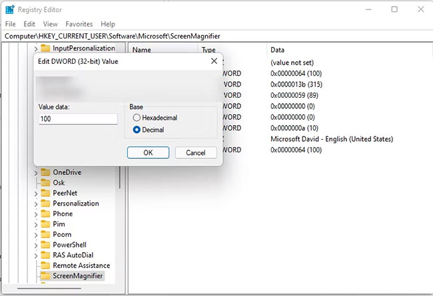Viewport: 433px width, 296px height.
Task: Click the ScreenMagnifier folder icon
Action: pos(45,276)
